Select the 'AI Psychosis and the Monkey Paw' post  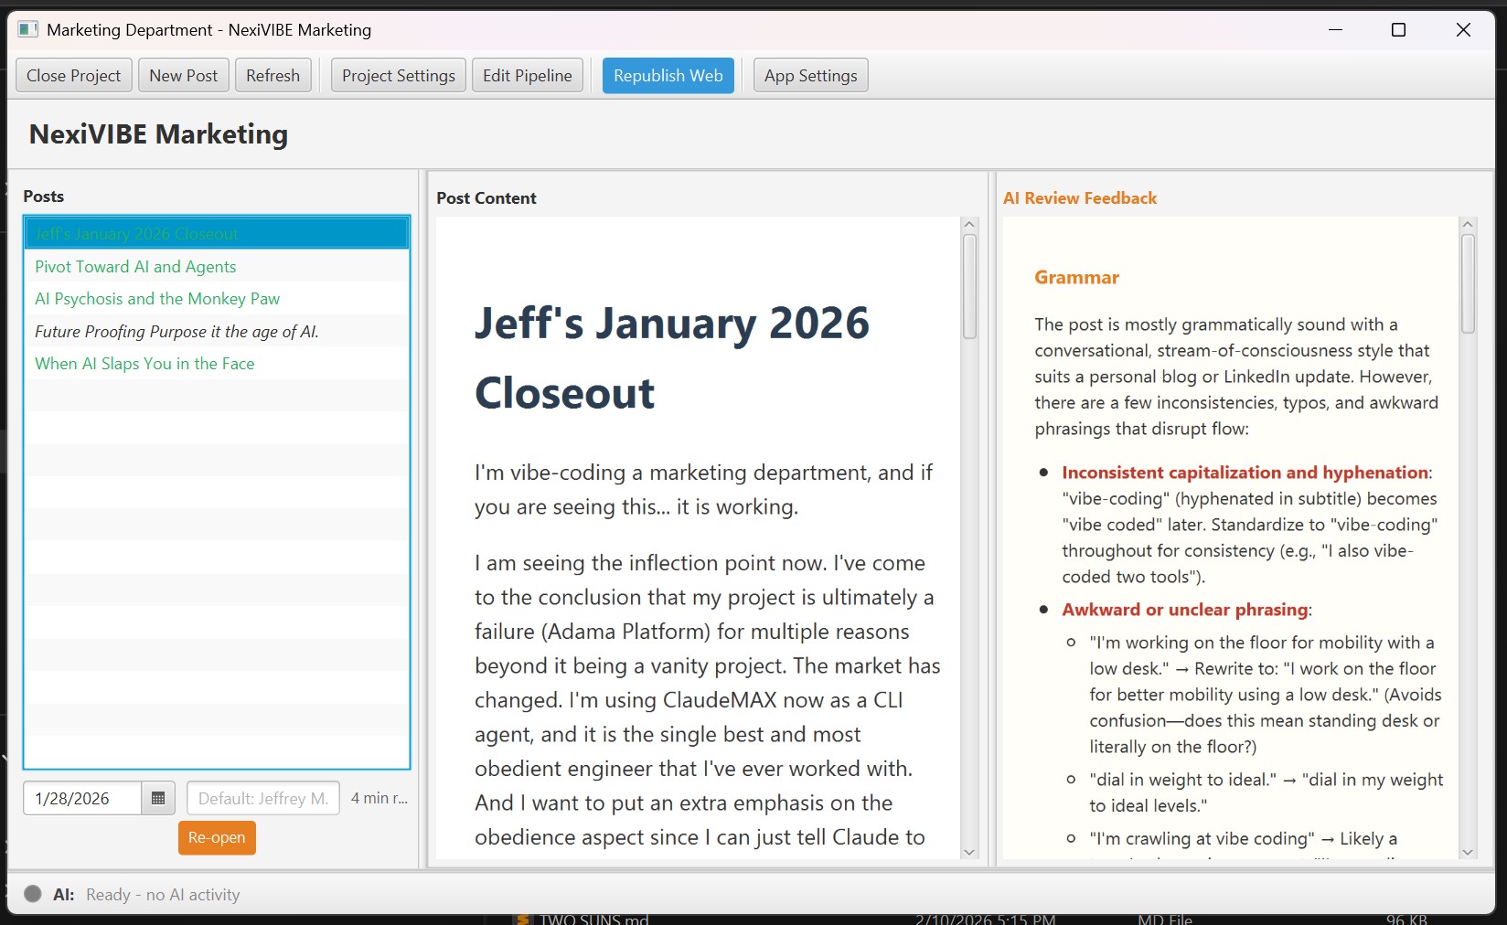point(157,298)
